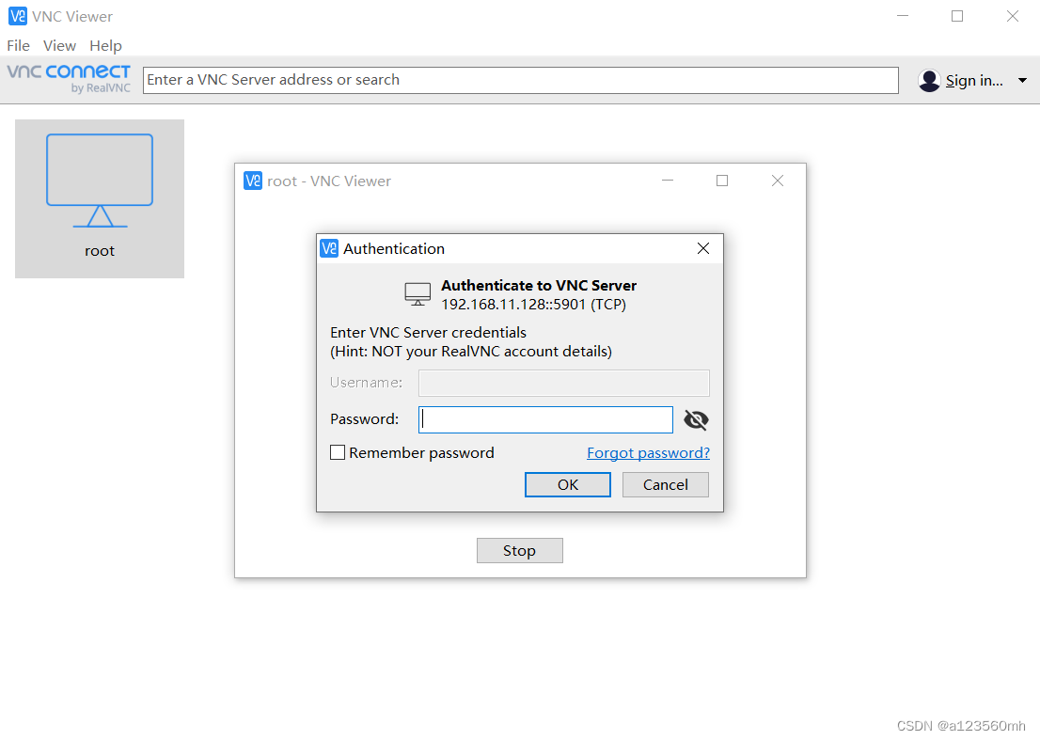Click the user avatar icon beside Sign in
Image resolution: width=1040 pixels, height=740 pixels.
tap(929, 80)
